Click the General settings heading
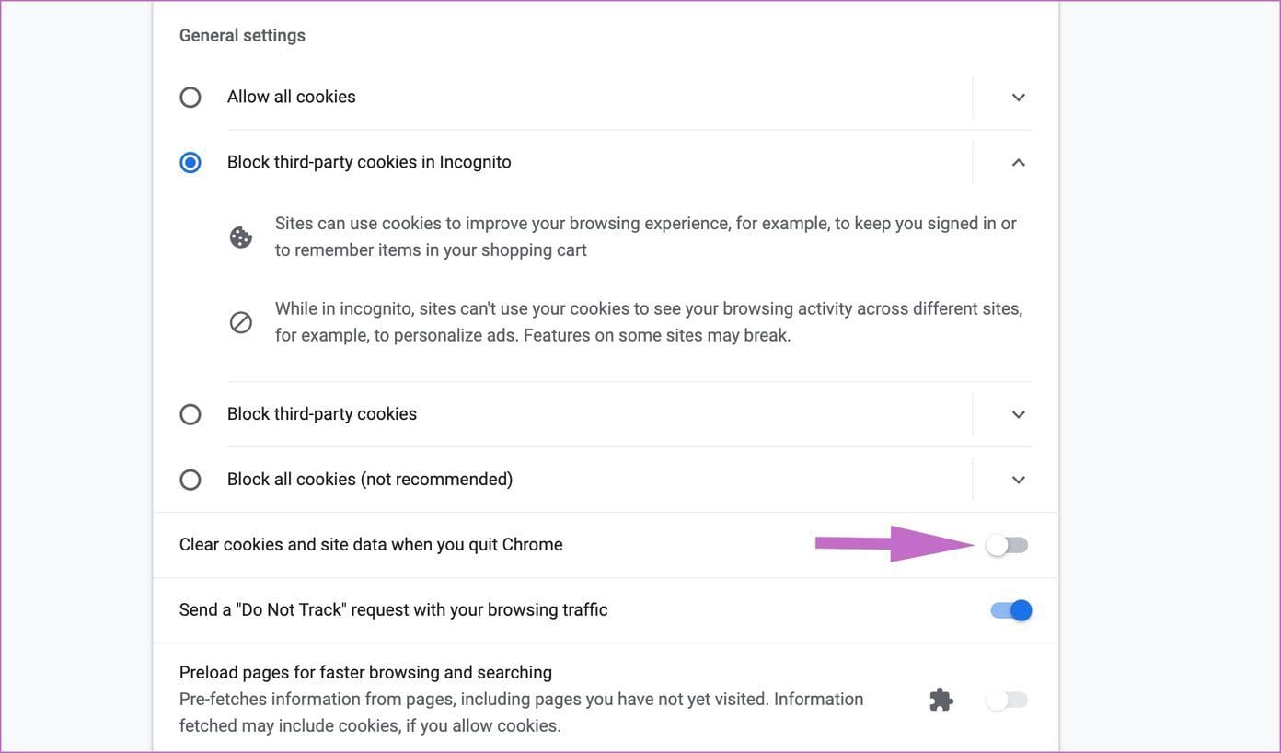1281x753 pixels. coord(242,35)
